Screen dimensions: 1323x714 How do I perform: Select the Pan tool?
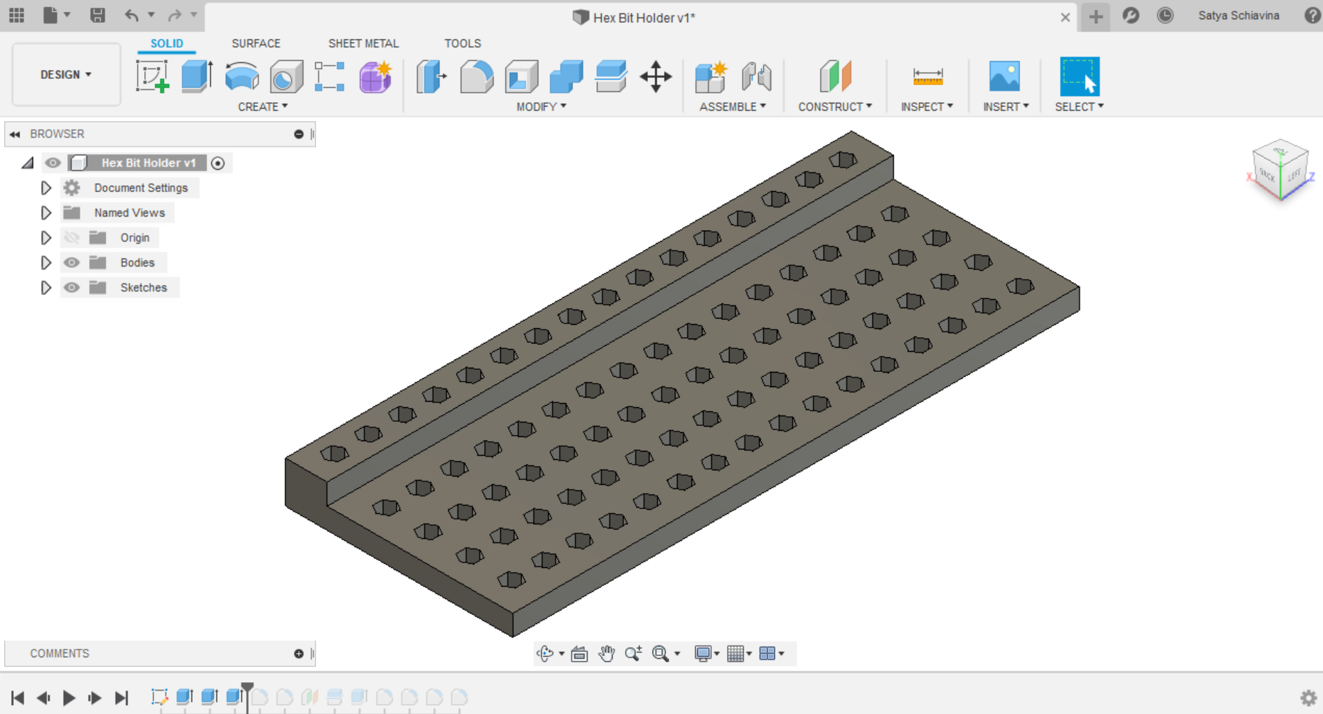point(606,653)
